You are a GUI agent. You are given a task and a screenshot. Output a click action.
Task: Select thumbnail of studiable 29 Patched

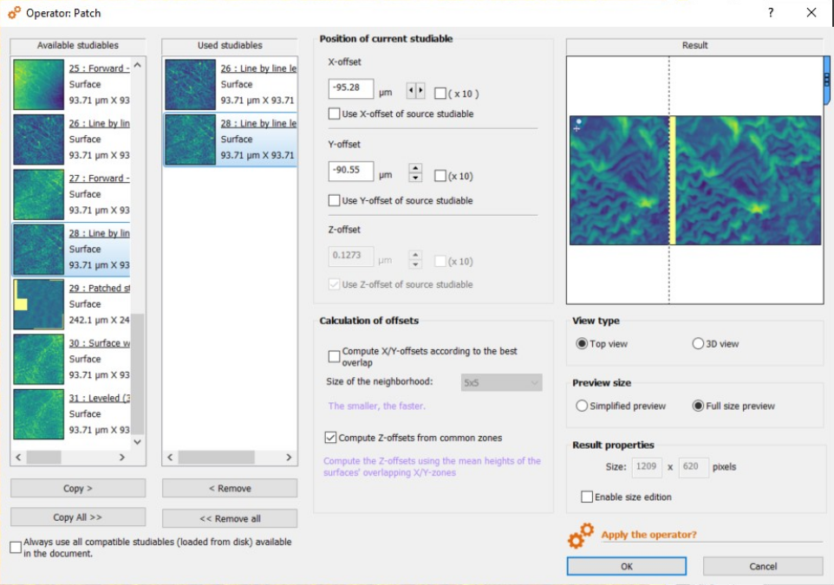(39, 304)
